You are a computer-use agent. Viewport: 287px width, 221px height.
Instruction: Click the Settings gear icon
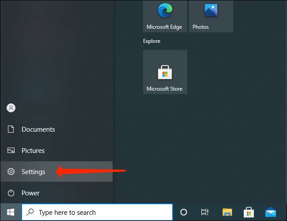(11, 172)
